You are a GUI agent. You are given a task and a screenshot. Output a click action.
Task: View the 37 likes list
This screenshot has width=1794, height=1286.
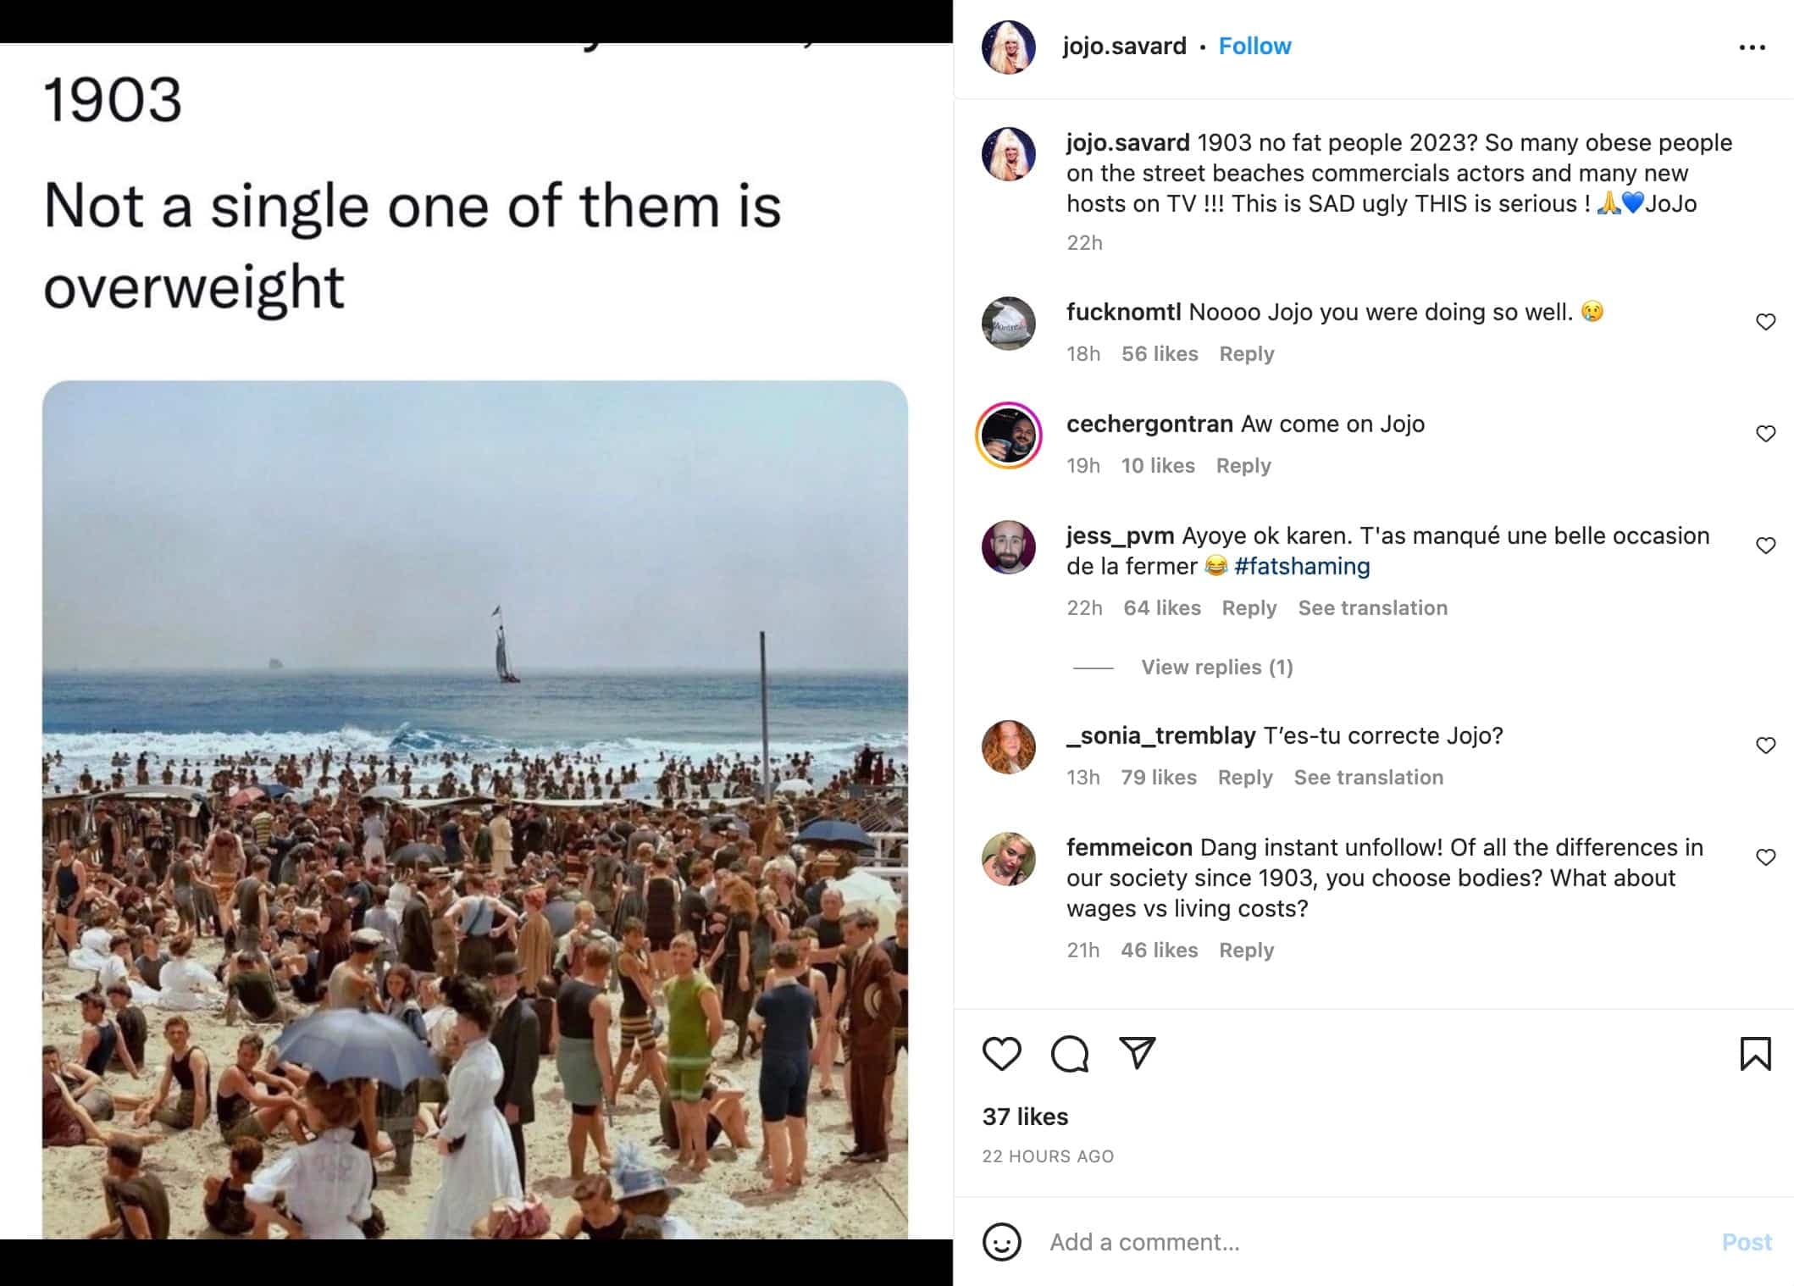tap(1025, 1117)
